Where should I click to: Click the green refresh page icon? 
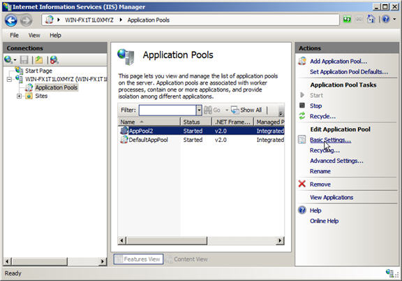click(347, 20)
